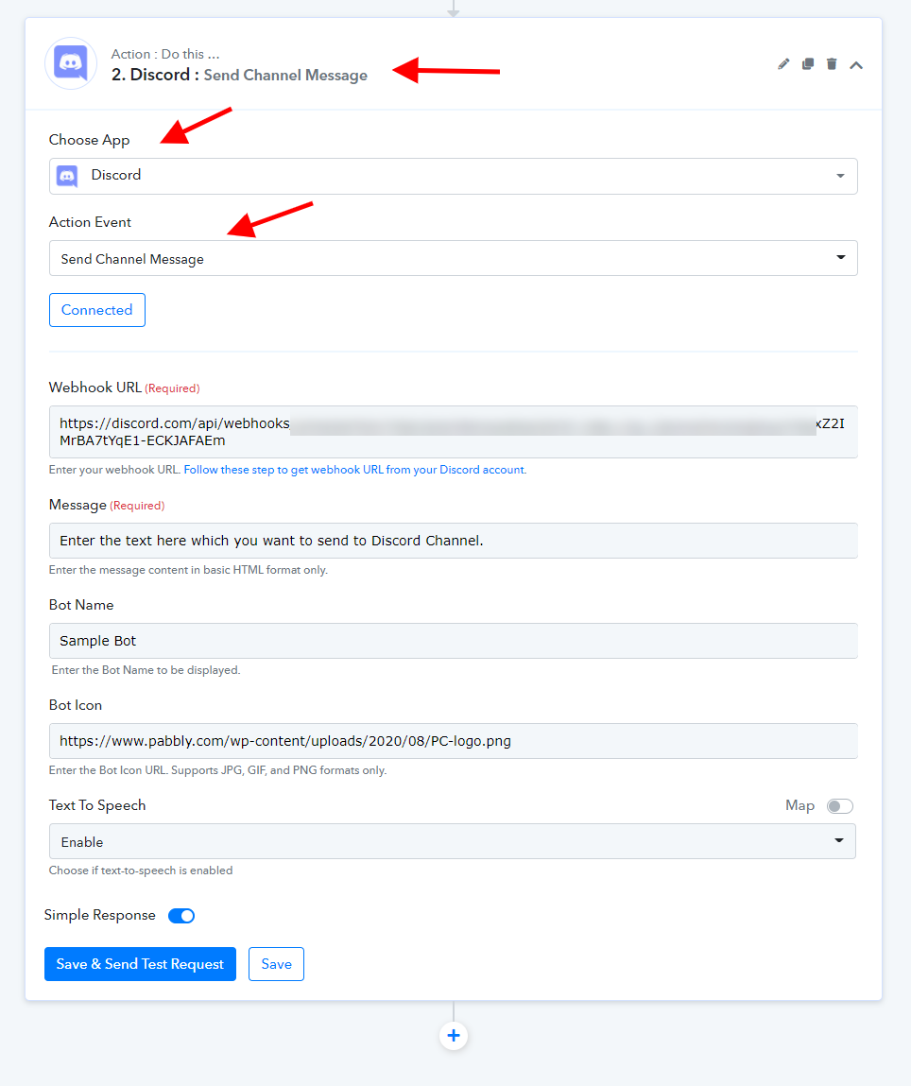Viewport: 911px width, 1086px height.
Task: Open the Choose App dropdown
Action: tap(454, 176)
